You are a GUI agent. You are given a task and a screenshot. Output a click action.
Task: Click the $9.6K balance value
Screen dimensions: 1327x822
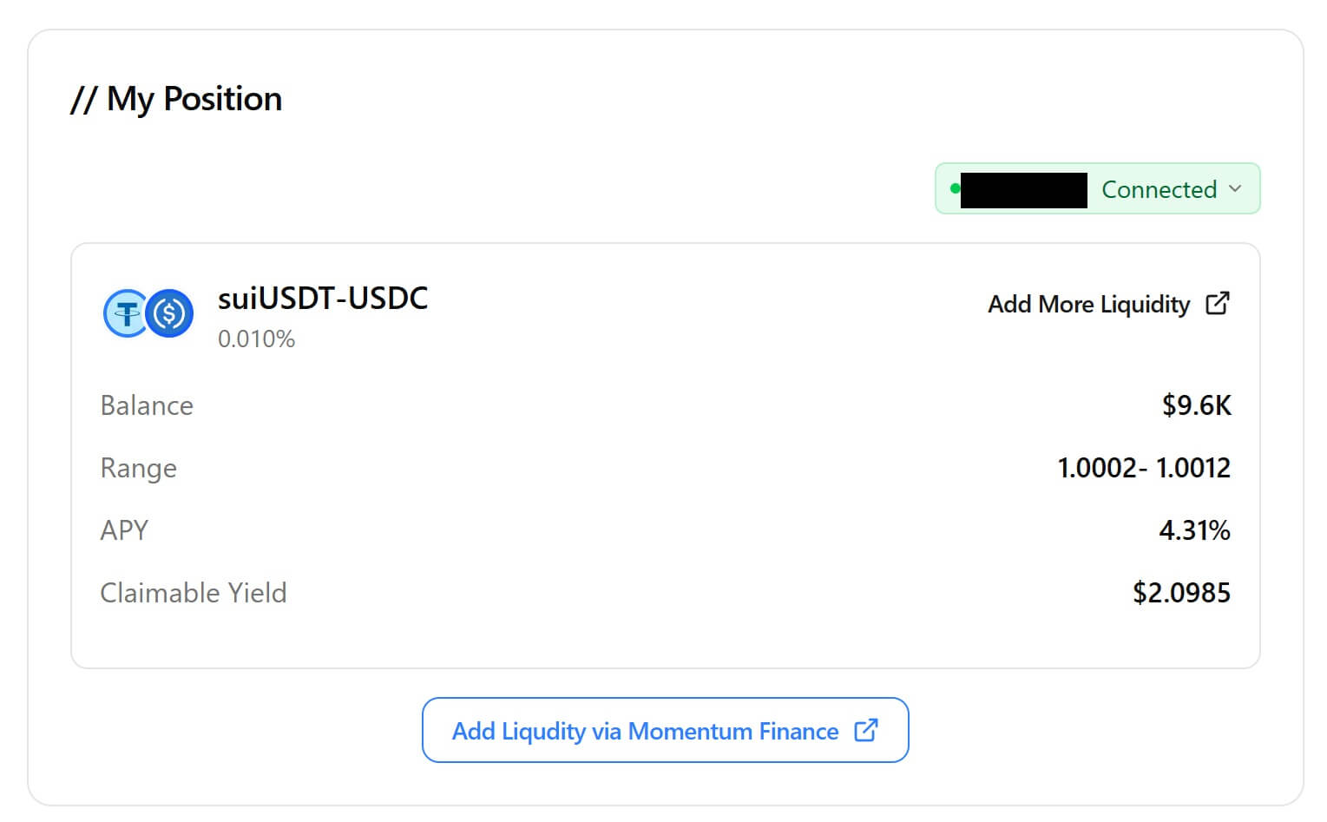click(1196, 405)
